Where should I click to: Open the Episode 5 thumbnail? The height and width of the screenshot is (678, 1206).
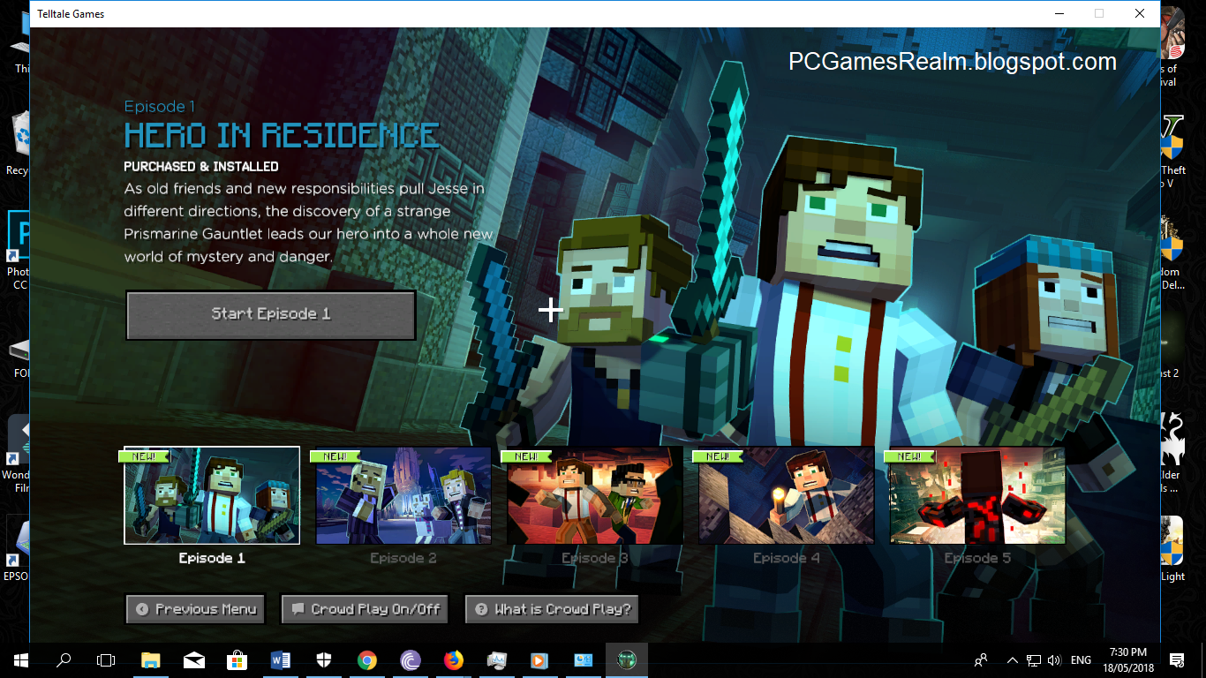pyautogui.click(x=977, y=495)
